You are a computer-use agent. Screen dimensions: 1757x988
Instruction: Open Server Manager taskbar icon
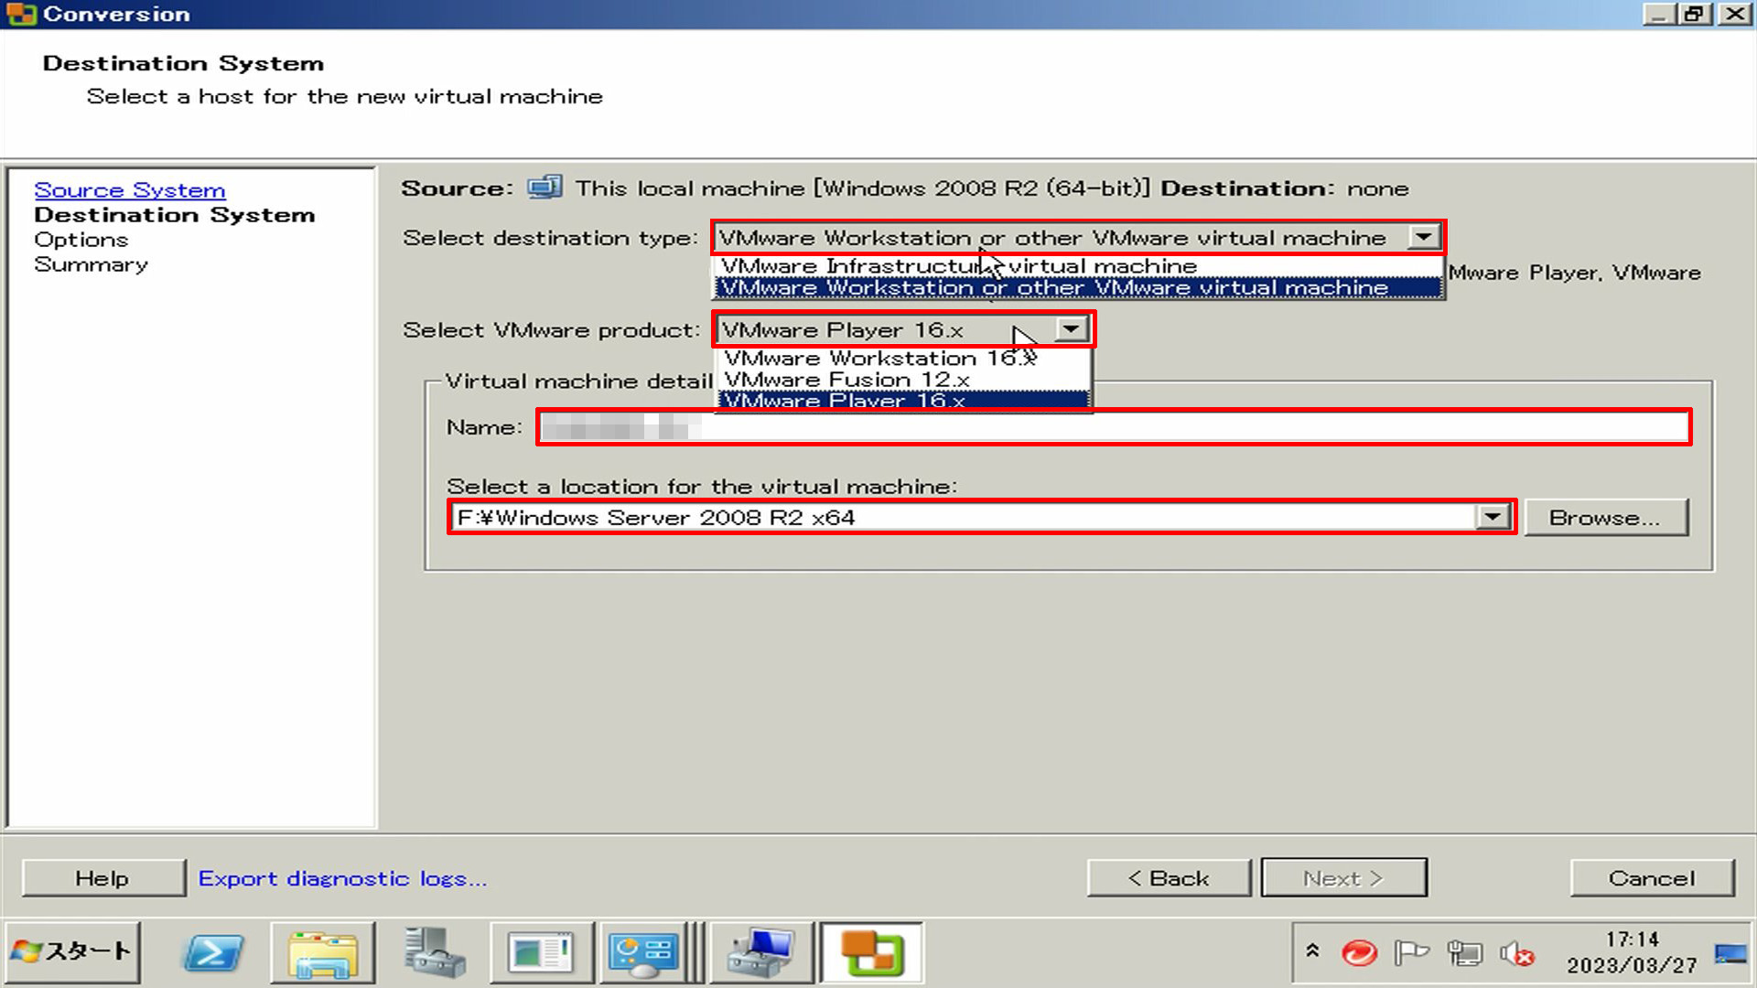click(x=434, y=953)
